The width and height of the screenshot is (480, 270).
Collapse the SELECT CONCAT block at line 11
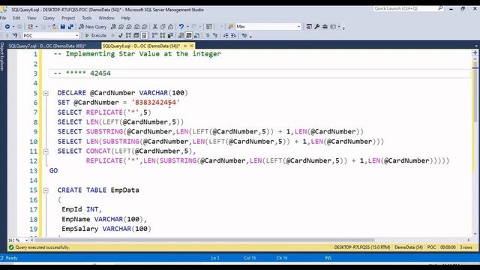[46, 151]
